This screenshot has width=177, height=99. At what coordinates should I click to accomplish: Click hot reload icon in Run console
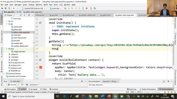pos(19,85)
